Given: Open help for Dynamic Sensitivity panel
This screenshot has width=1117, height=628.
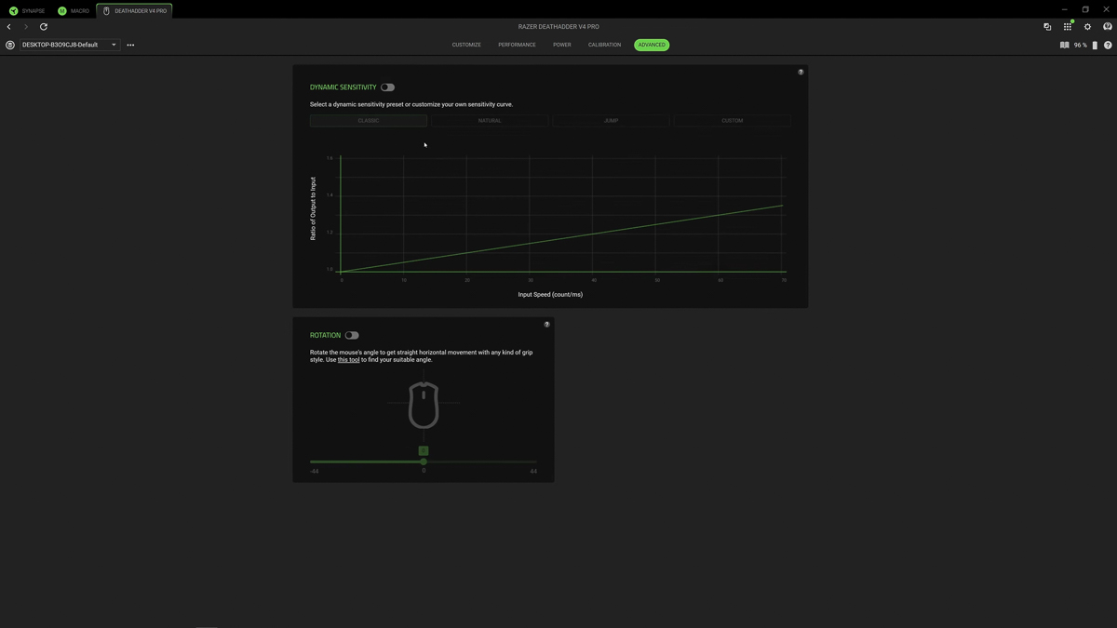Looking at the screenshot, I should [x=801, y=72].
